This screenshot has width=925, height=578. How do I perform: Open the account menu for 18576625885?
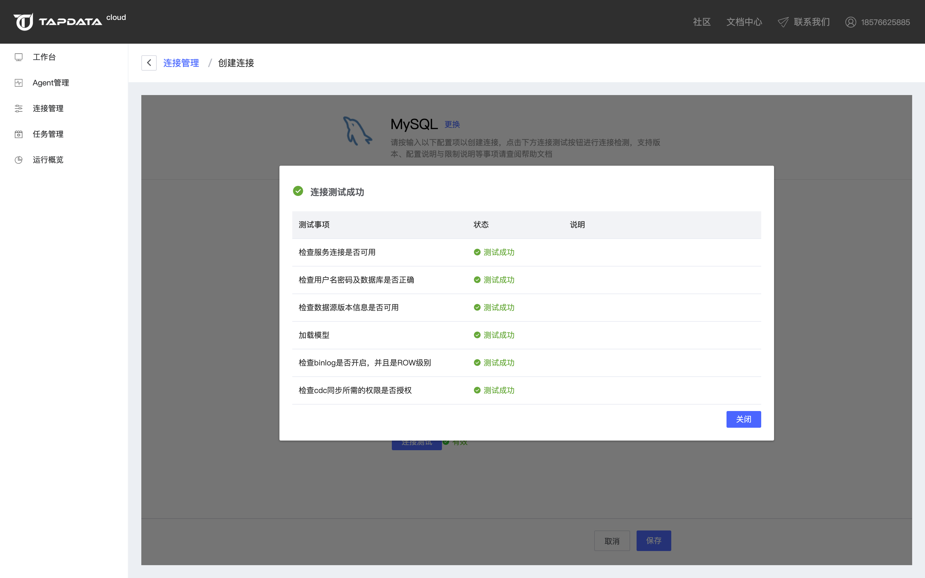[885, 22]
